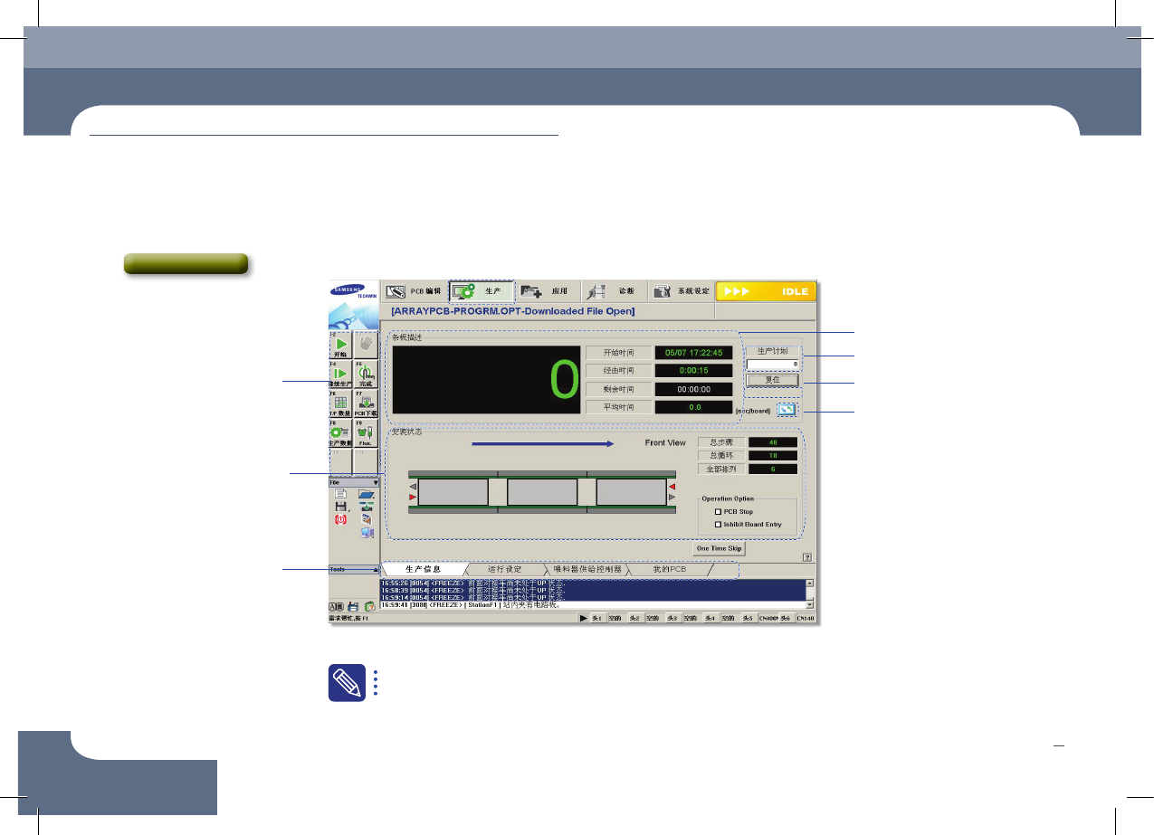Open the 吸料器供给控制器 tab
Viewport: 1154px width, 835px height.
click(587, 570)
